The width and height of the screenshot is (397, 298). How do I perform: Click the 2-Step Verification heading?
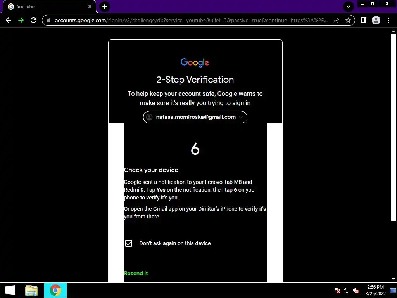pos(195,80)
